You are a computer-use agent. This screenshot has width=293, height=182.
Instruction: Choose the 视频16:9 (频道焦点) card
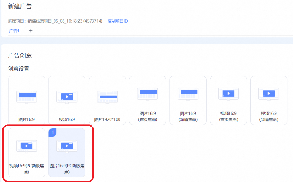(269, 100)
